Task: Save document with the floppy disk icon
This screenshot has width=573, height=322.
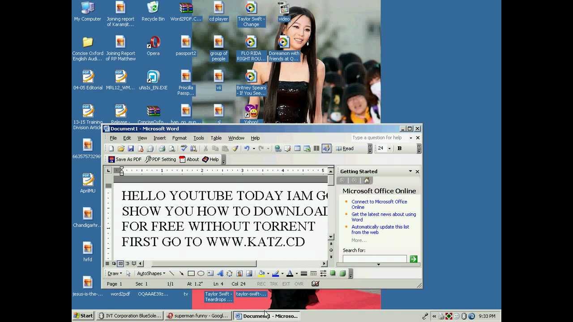Action: pos(131,148)
